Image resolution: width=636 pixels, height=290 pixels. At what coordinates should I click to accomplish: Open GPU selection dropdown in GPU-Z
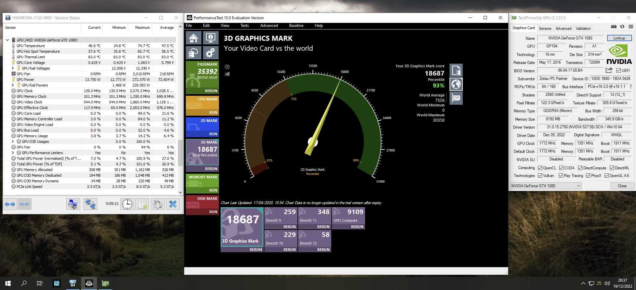546,186
